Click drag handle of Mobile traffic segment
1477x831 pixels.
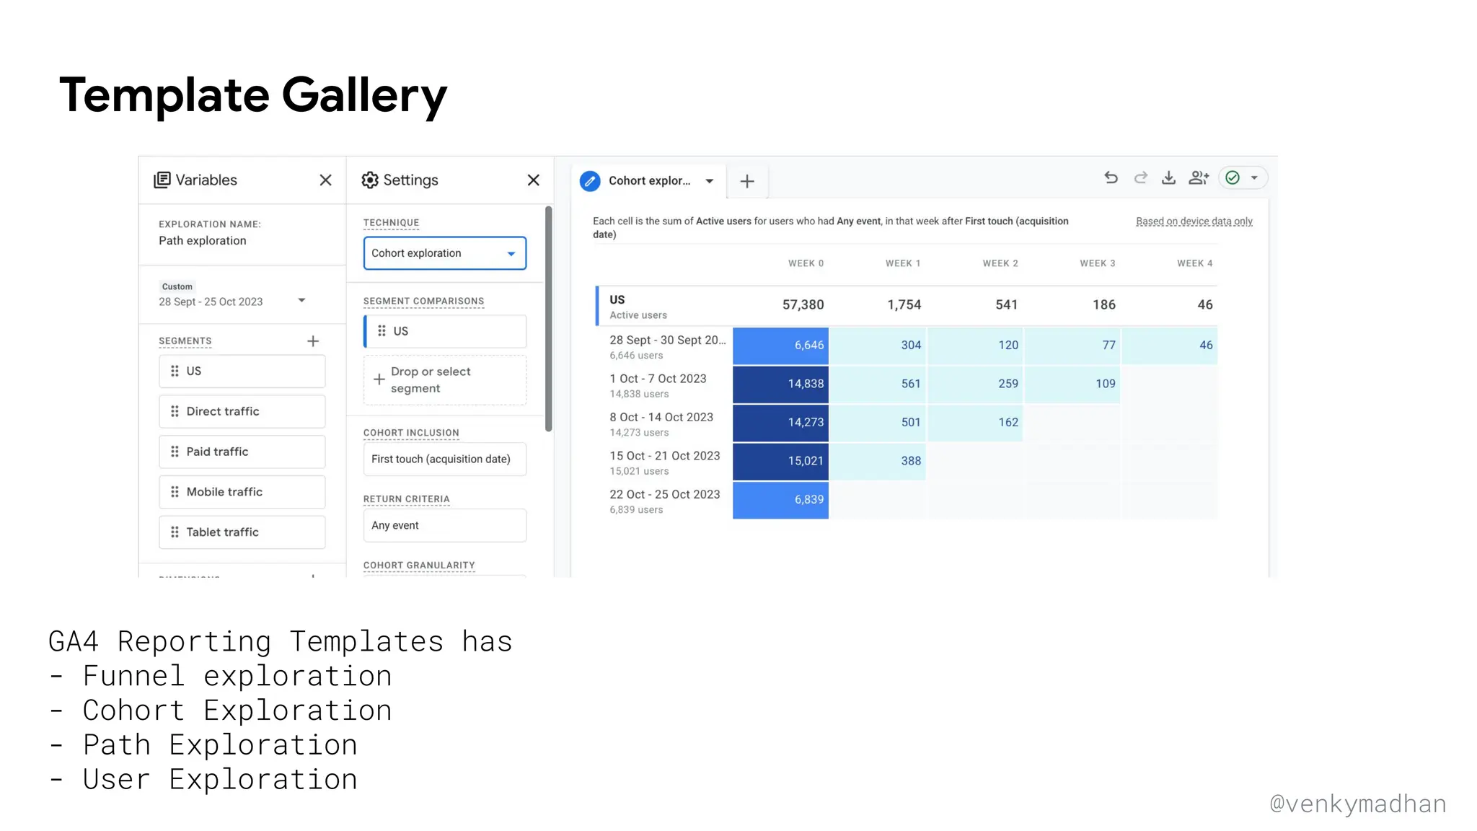175,492
